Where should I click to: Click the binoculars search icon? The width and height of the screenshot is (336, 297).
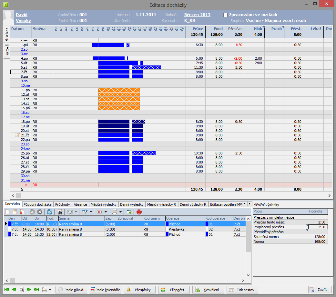(60, 212)
